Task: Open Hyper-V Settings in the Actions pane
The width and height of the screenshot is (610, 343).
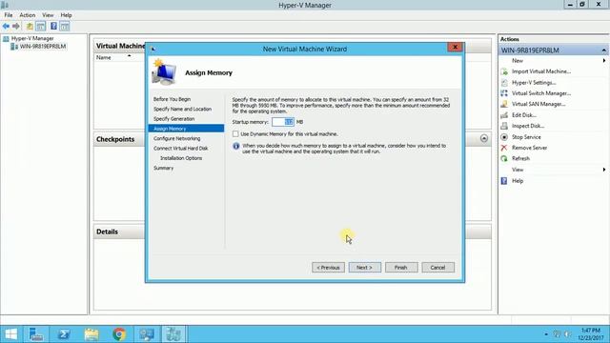Action: (x=534, y=83)
